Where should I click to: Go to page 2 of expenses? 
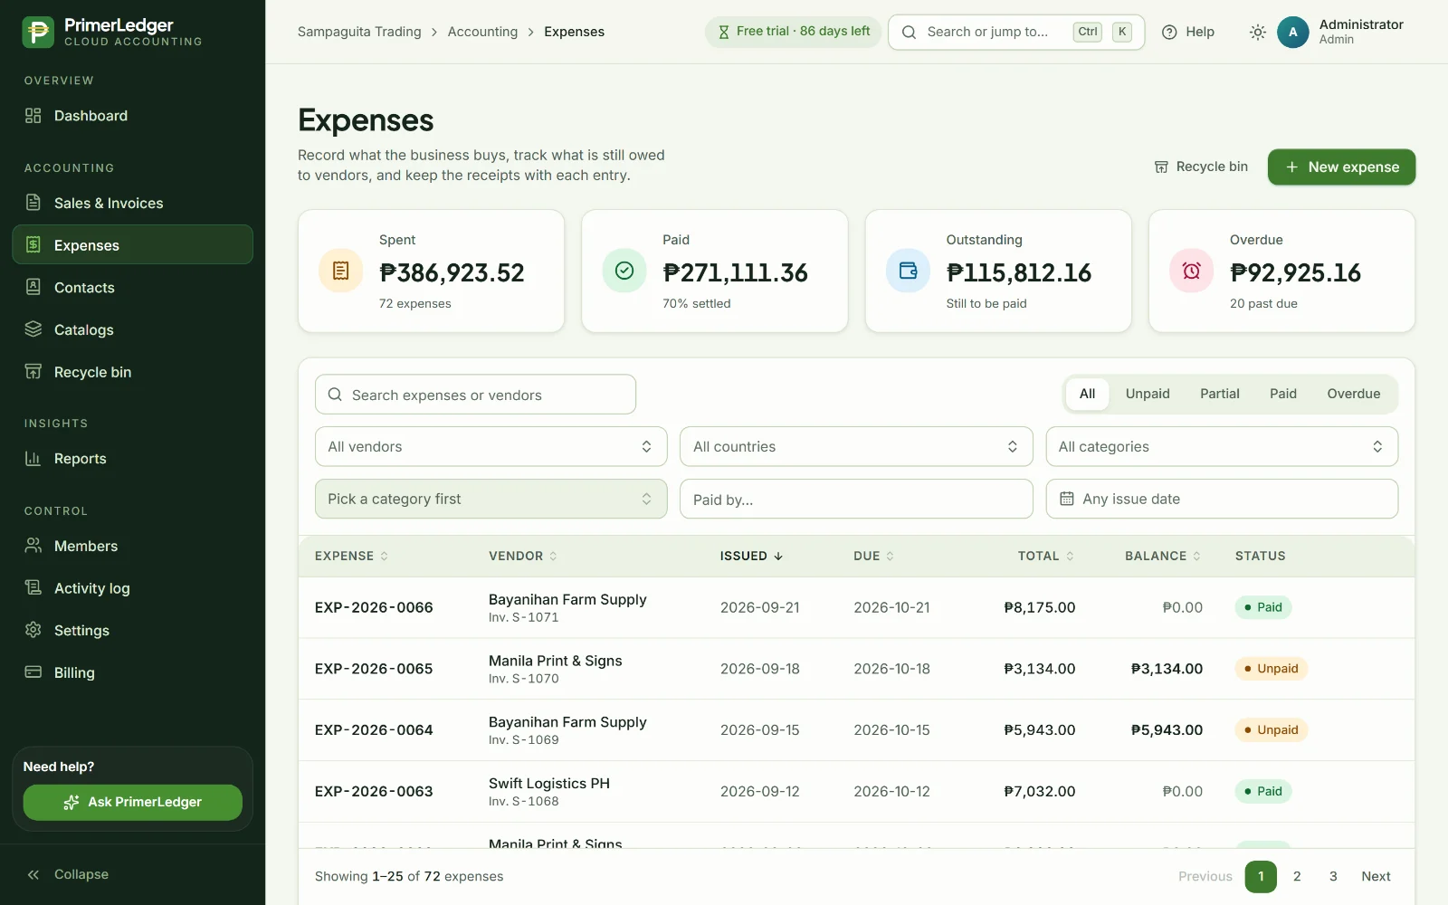(1297, 876)
